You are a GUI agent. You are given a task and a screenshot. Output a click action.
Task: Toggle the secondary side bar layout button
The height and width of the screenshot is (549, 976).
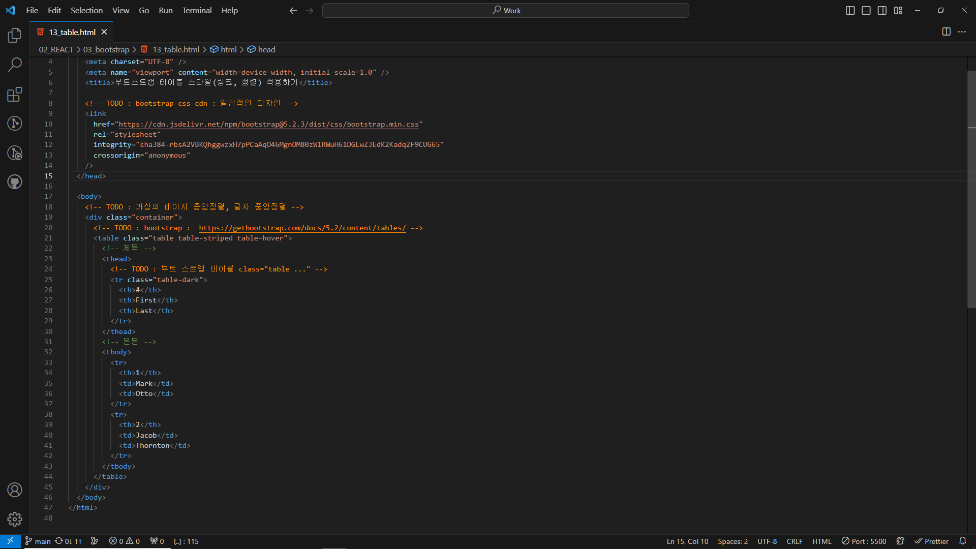[x=882, y=10]
